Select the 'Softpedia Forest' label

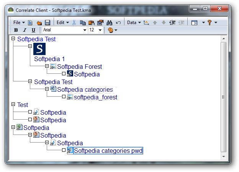[80, 67]
